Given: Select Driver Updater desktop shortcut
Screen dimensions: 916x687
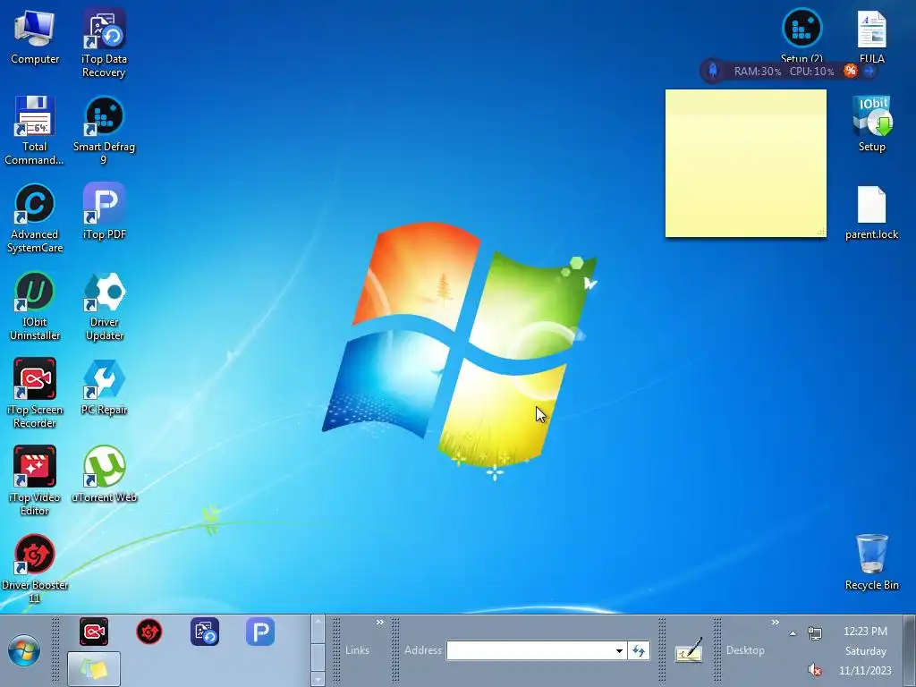Looking at the screenshot, I should pos(104,306).
